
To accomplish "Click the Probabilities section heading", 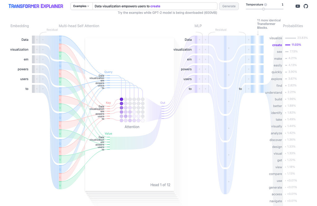I will point(293,26).
